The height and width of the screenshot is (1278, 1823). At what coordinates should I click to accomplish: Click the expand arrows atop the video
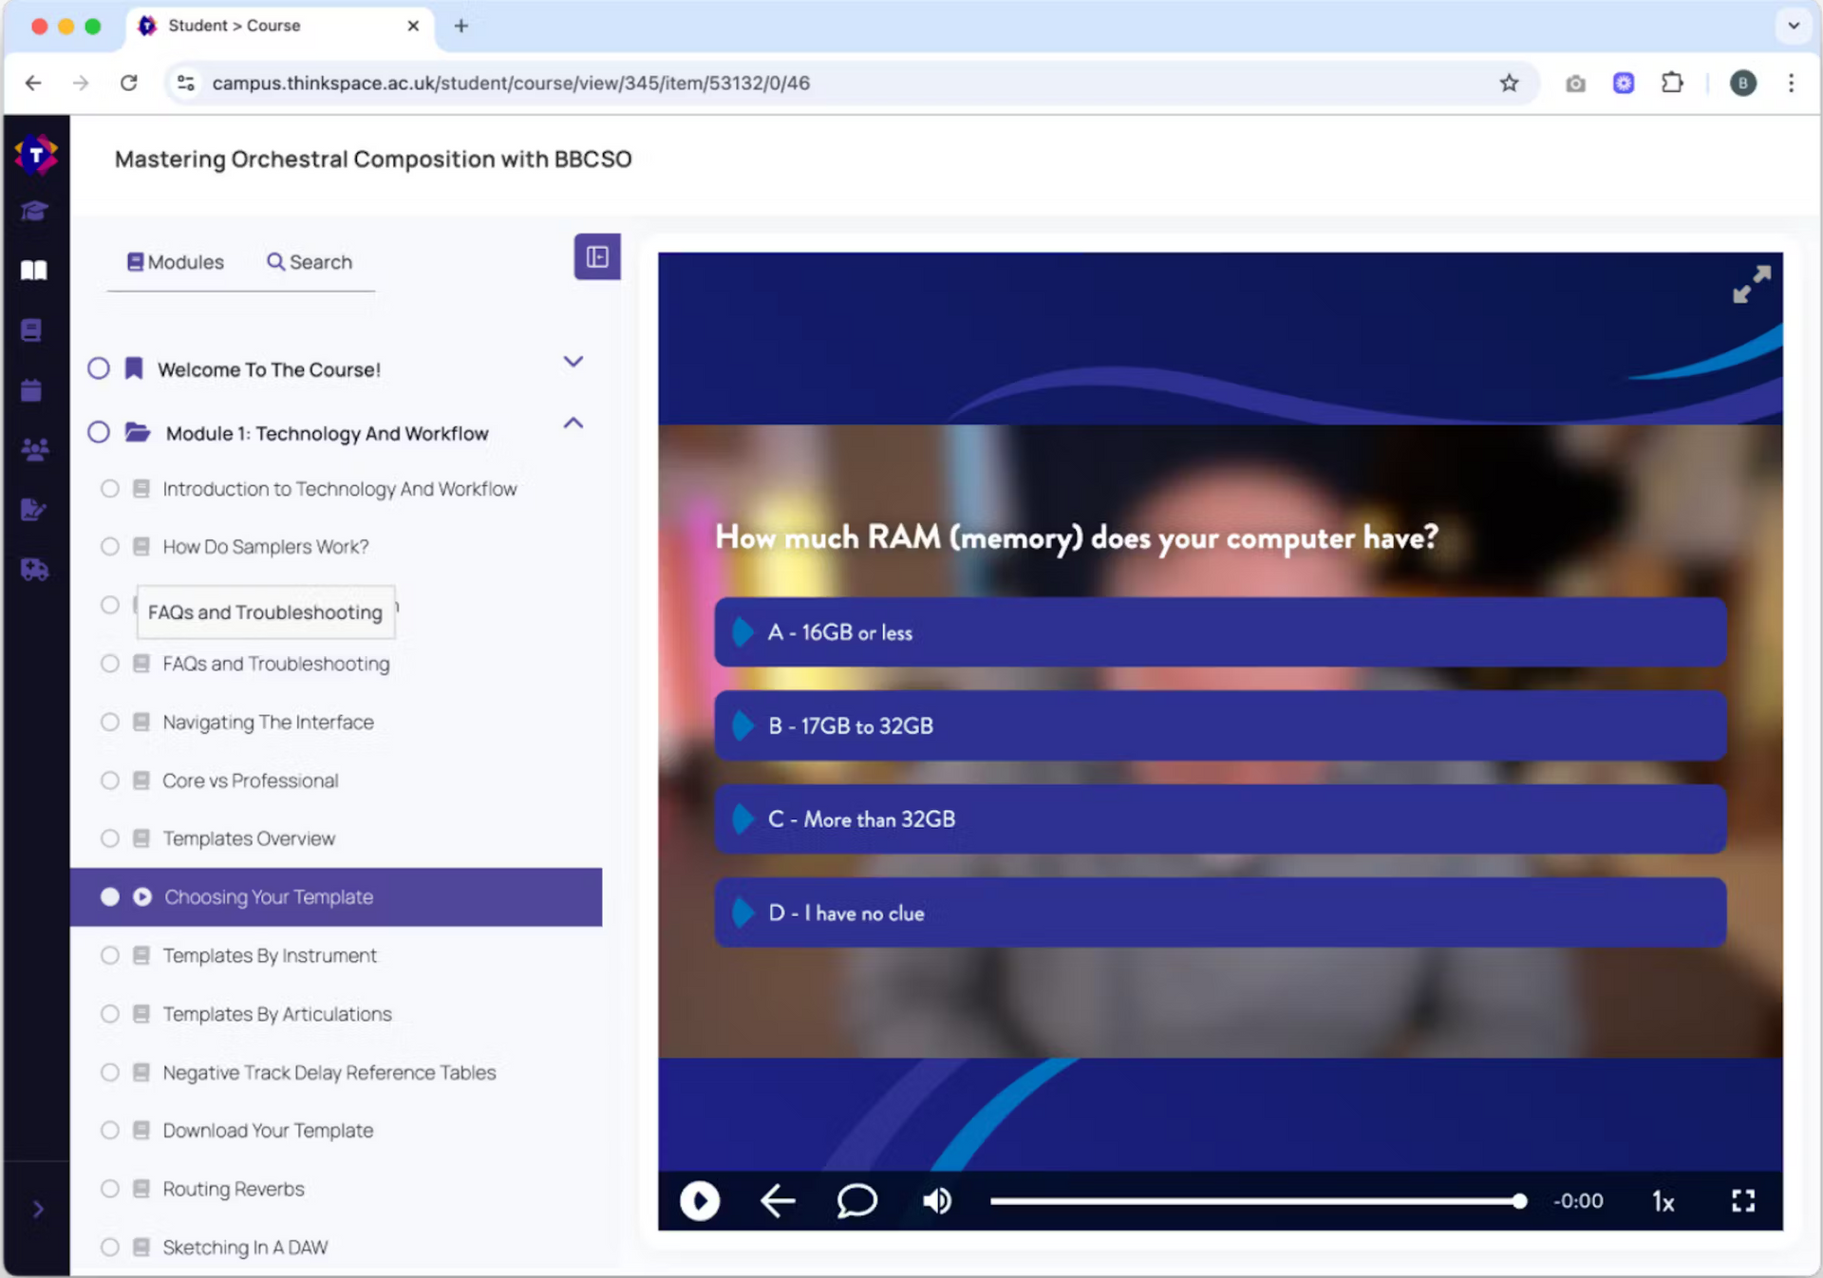click(1751, 284)
